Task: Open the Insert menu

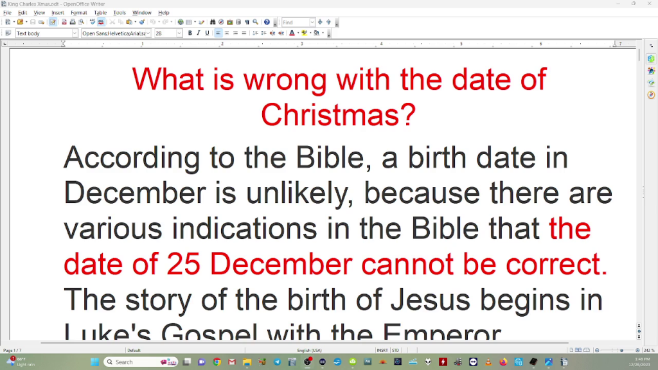Action: [58, 13]
